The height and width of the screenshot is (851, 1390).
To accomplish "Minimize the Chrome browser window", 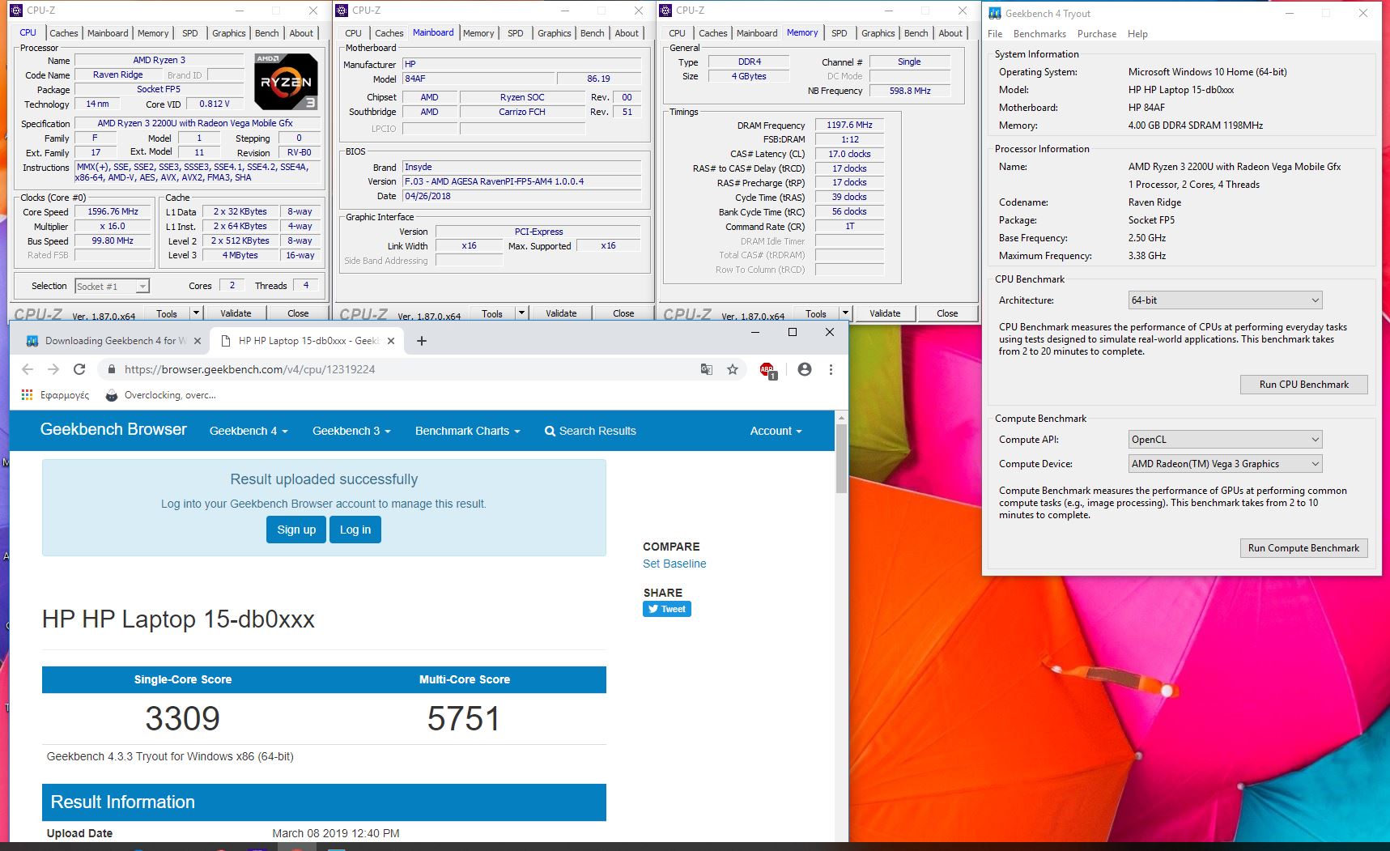I will click(755, 332).
